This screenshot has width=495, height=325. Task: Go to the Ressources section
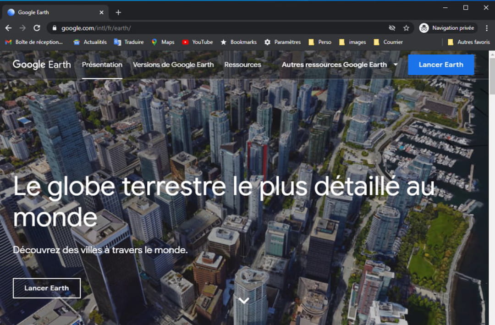(242, 65)
